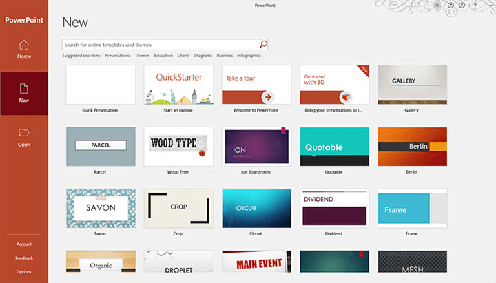
Task: Open Get started with 3D template
Action: (334, 85)
